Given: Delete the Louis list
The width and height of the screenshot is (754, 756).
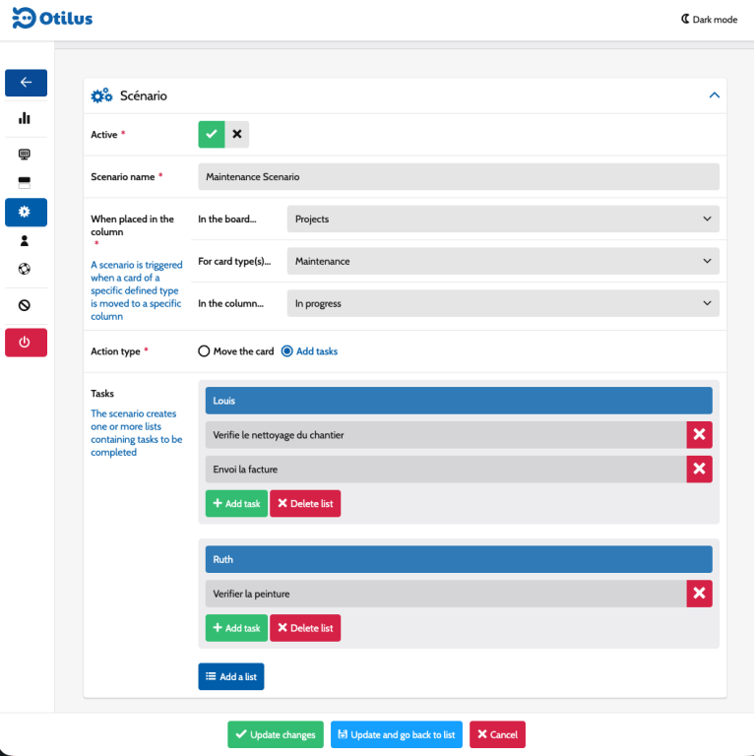Looking at the screenshot, I should [305, 503].
